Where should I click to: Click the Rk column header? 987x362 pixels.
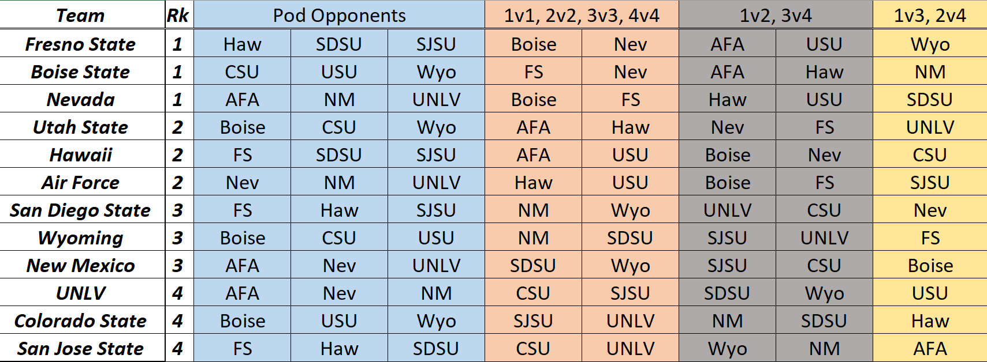[x=179, y=15]
